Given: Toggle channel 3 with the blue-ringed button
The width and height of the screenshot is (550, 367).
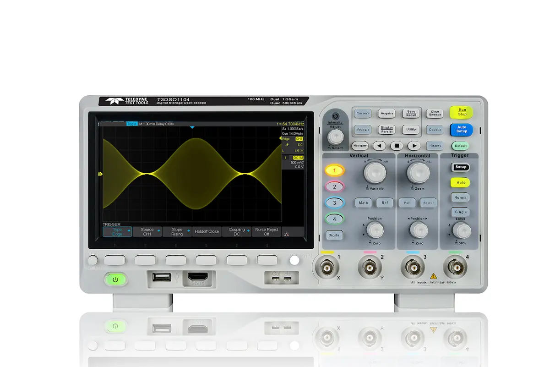Looking at the screenshot, I should [334, 203].
